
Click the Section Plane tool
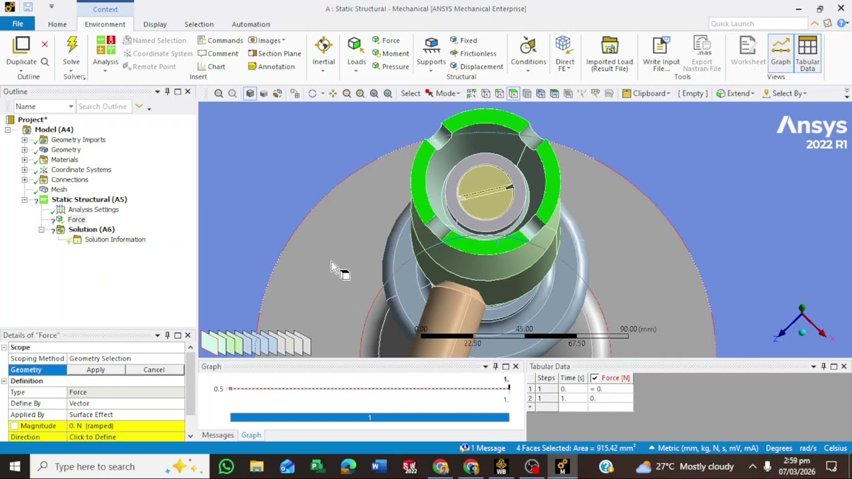[x=274, y=54]
